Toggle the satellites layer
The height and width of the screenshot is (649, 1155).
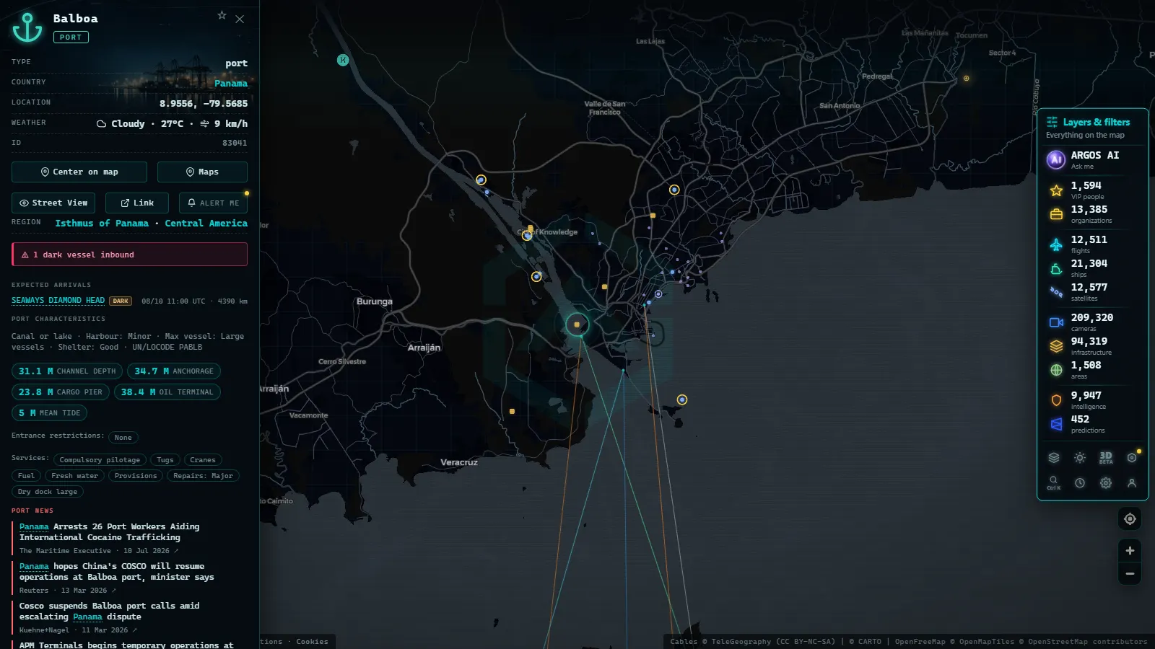coord(1092,292)
